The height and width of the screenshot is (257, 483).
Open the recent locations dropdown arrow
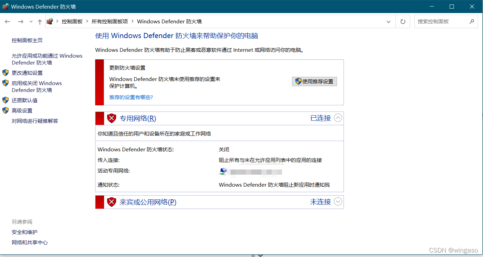31,22
